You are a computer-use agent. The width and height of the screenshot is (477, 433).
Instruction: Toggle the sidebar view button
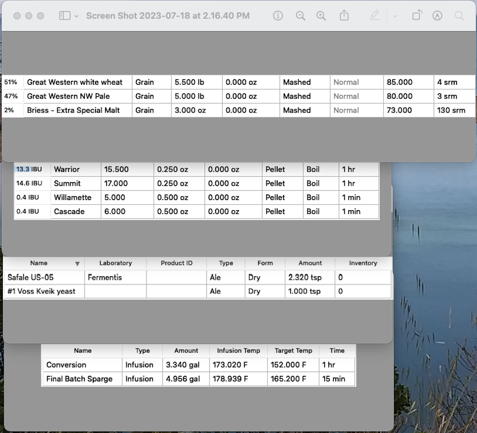tap(64, 16)
